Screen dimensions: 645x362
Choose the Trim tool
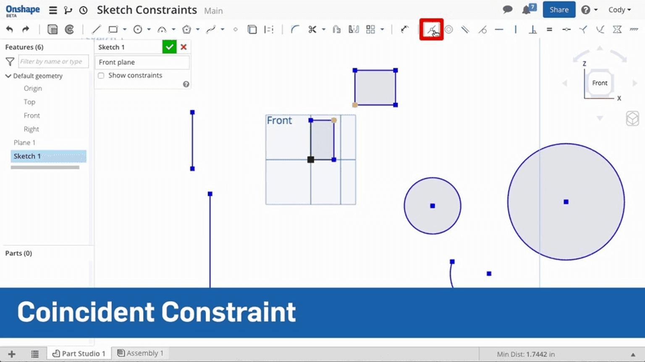(312, 29)
